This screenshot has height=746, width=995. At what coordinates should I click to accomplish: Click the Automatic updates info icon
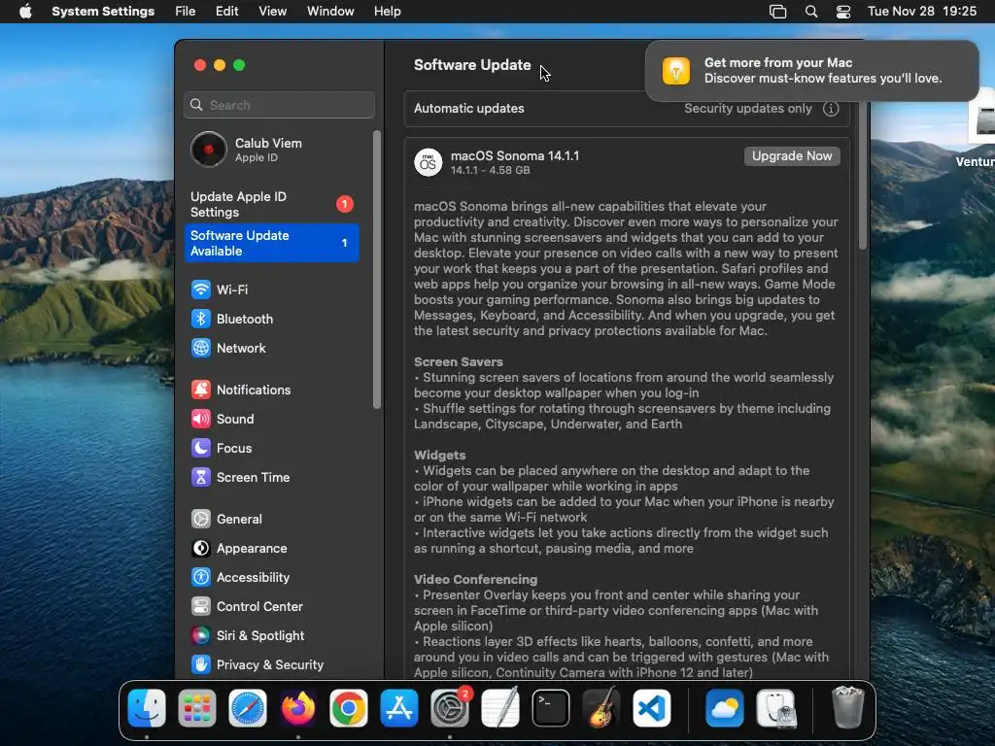831,109
